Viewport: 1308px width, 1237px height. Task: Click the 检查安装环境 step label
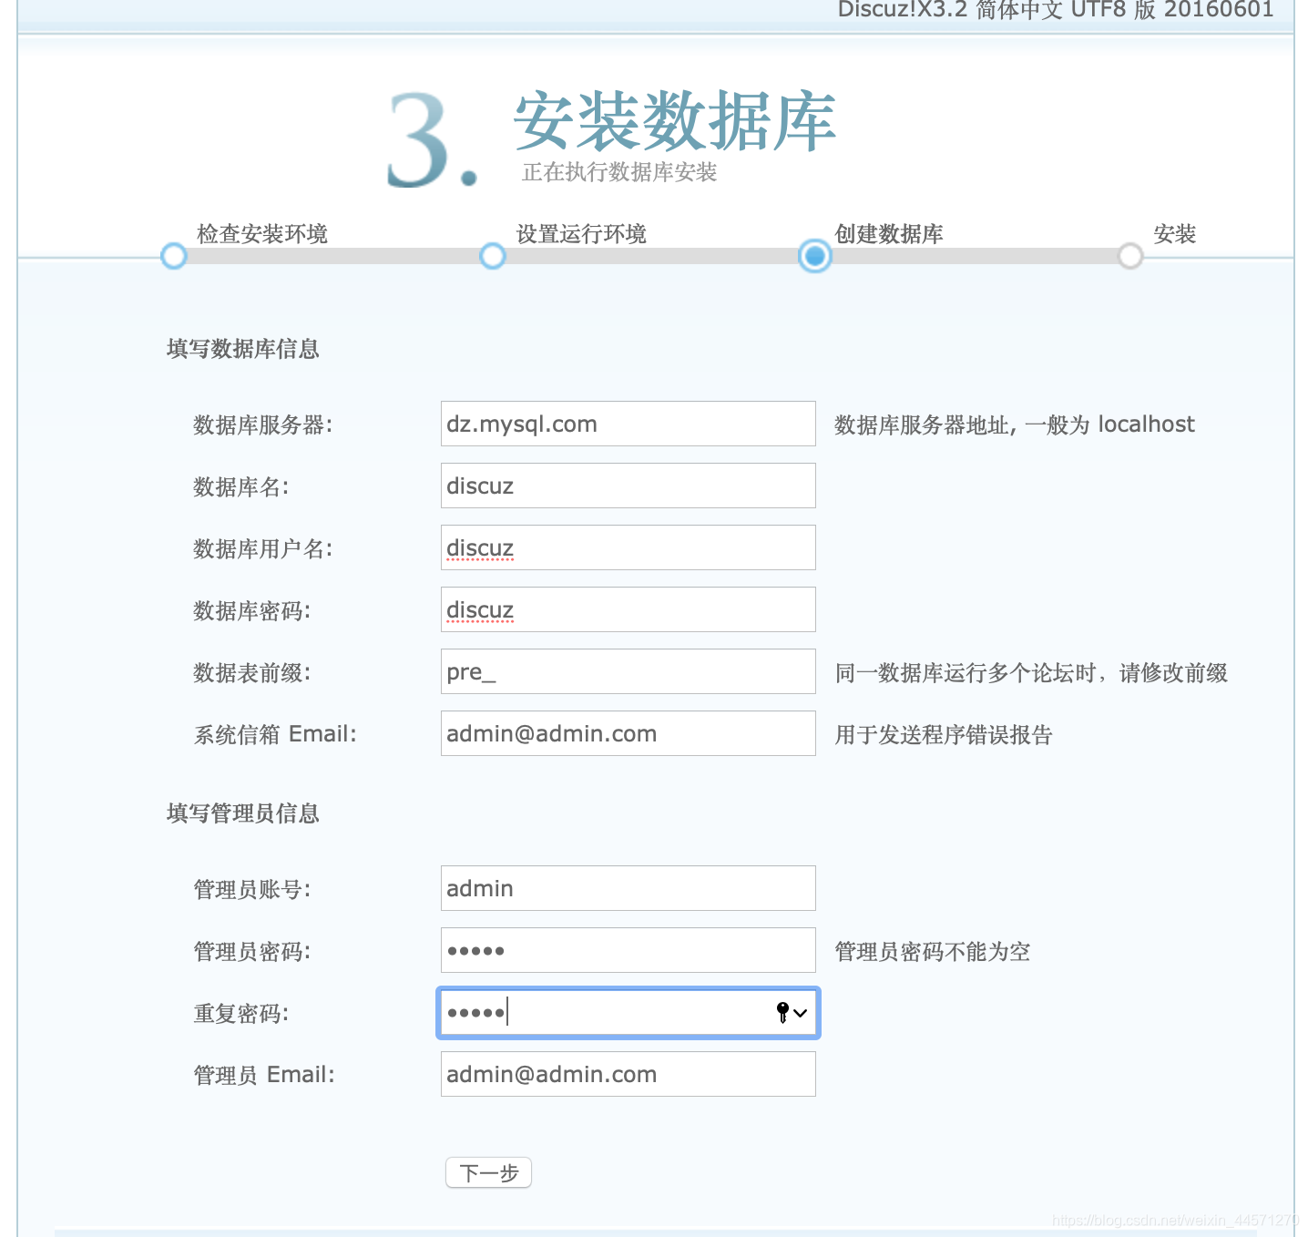262,234
